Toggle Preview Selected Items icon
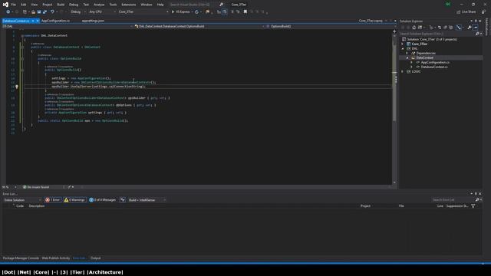The image size is (491, 276). pyautogui.click(x=476, y=28)
